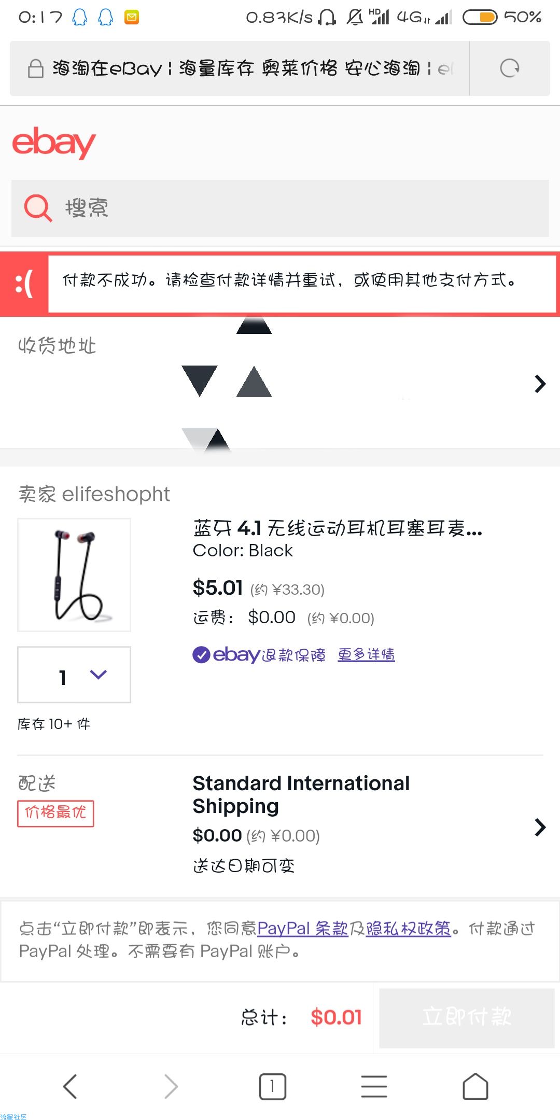Tap the eBay logo
This screenshot has height=1120, width=560.
point(54,143)
